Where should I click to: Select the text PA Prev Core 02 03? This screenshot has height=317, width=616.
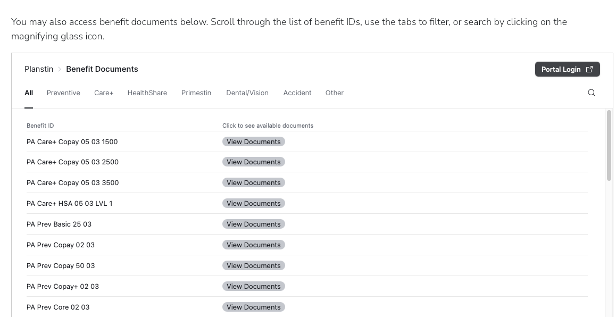click(x=58, y=307)
